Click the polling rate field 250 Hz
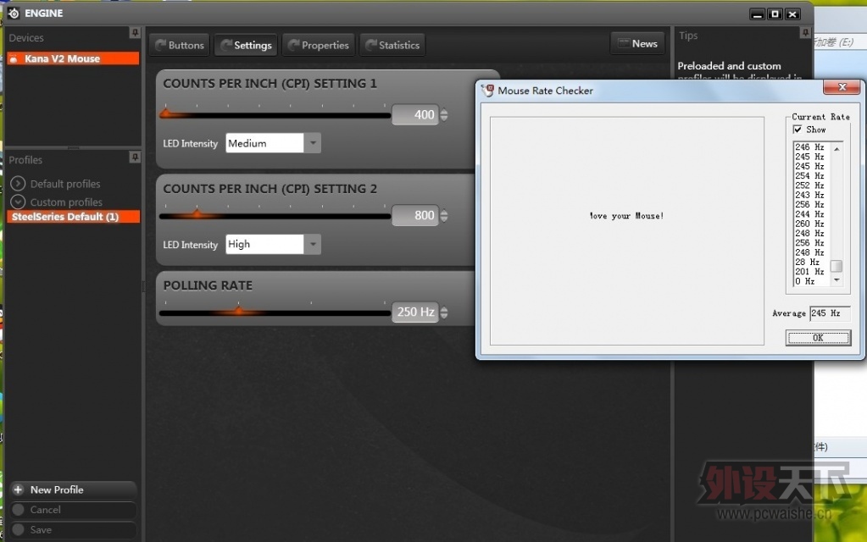Viewport: 867px width, 542px height. (415, 312)
